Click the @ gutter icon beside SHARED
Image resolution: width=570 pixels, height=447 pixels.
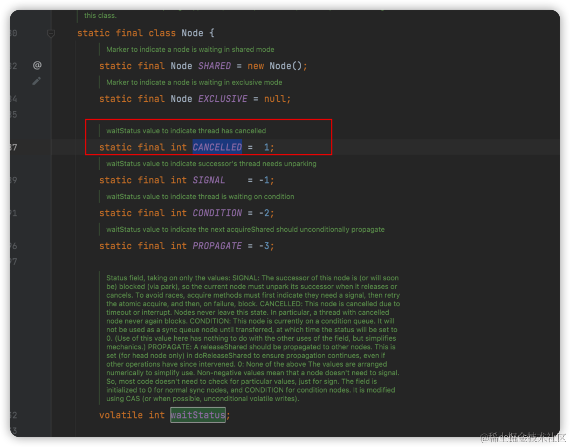point(37,65)
